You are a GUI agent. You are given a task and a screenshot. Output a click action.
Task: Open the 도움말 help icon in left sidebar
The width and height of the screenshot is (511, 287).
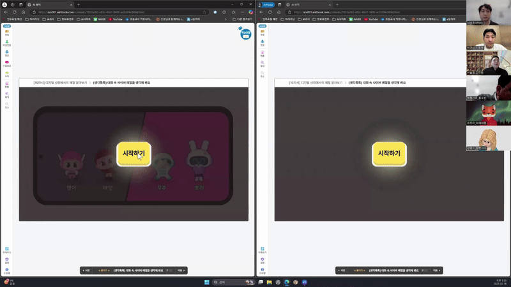tap(6, 271)
